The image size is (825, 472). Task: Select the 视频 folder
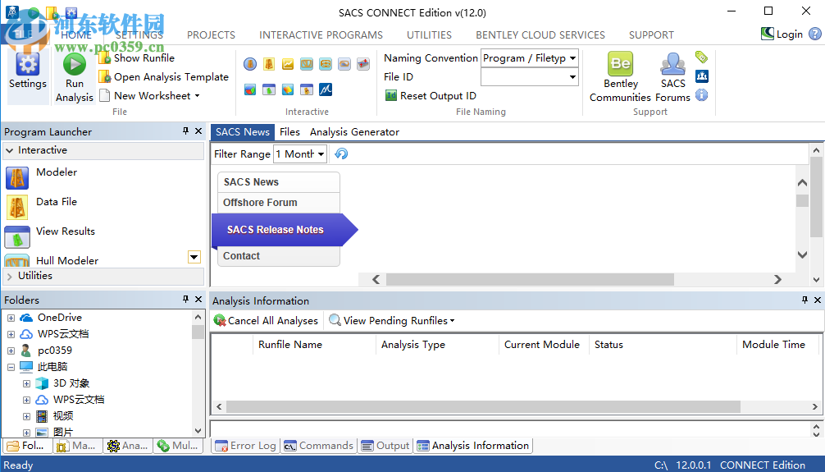[55, 416]
